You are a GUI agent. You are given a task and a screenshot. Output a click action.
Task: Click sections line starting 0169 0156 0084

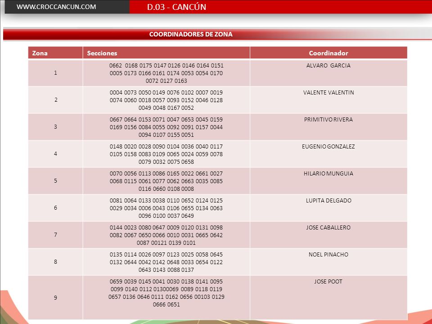tap(166, 127)
